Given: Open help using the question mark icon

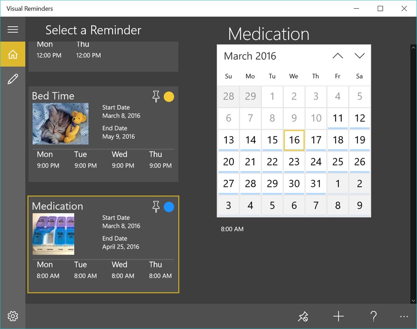Looking at the screenshot, I should 374,316.
